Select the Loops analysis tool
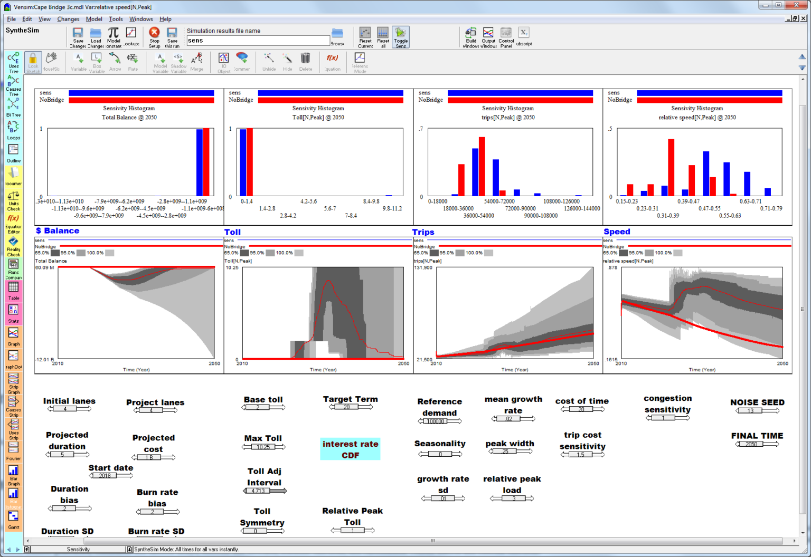This screenshot has height=557, width=811. [13, 130]
